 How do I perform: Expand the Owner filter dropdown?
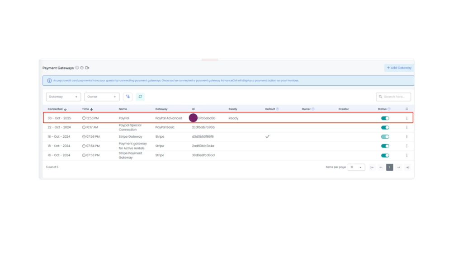point(101,97)
